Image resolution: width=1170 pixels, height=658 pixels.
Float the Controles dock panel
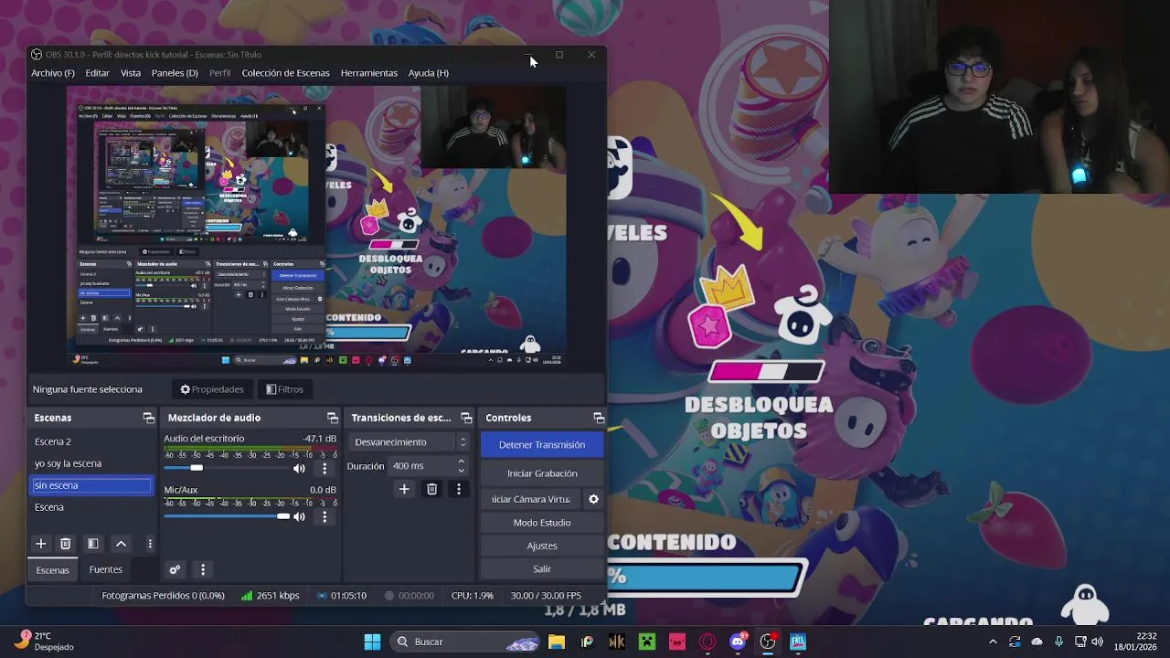coord(599,418)
